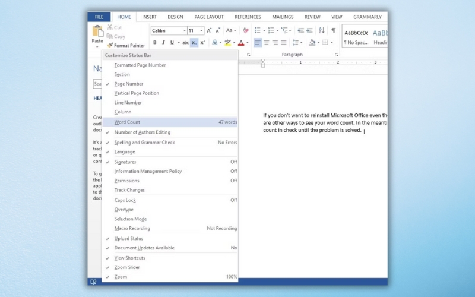Toggle superscript formatting
475x297 pixels.
pyautogui.click(x=202, y=42)
